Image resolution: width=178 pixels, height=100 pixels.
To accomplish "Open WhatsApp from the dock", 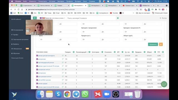I will click(x=85, y=94).
